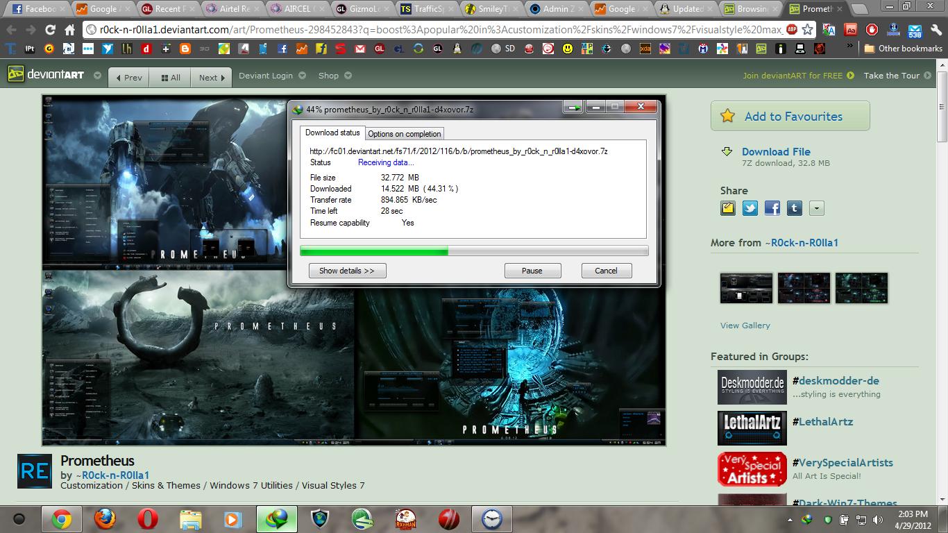Open the Blogger bookmark in the bookmarks bar
948x533 pixels.
click(185, 49)
